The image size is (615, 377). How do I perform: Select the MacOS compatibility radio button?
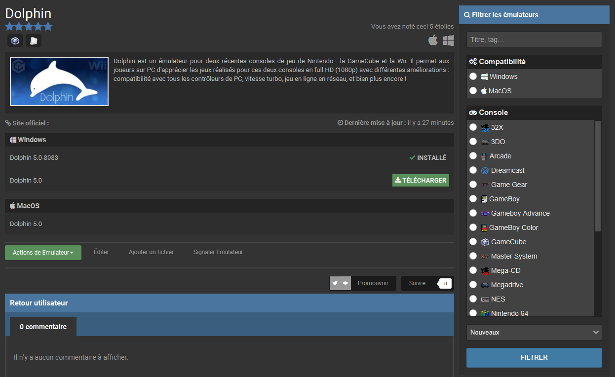473,91
